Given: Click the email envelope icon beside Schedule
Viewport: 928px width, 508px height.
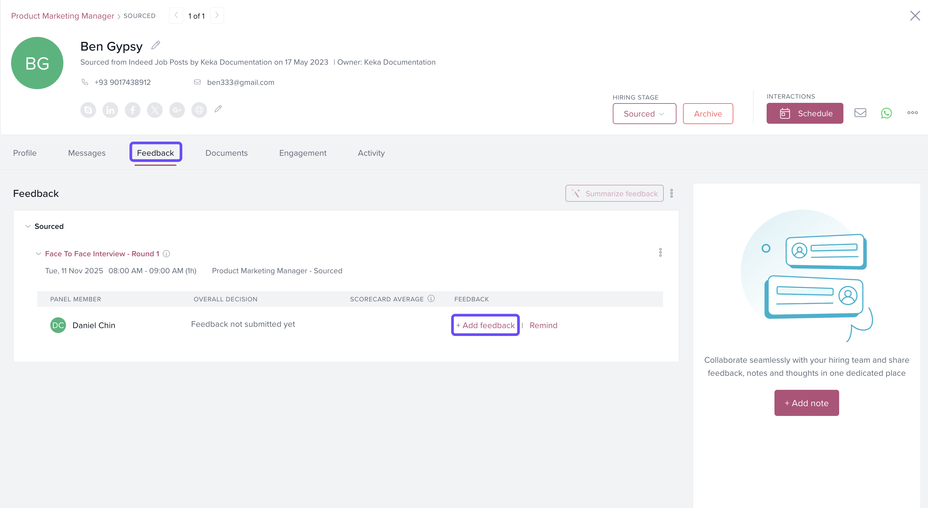Looking at the screenshot, I should click(x=860, y=113).
